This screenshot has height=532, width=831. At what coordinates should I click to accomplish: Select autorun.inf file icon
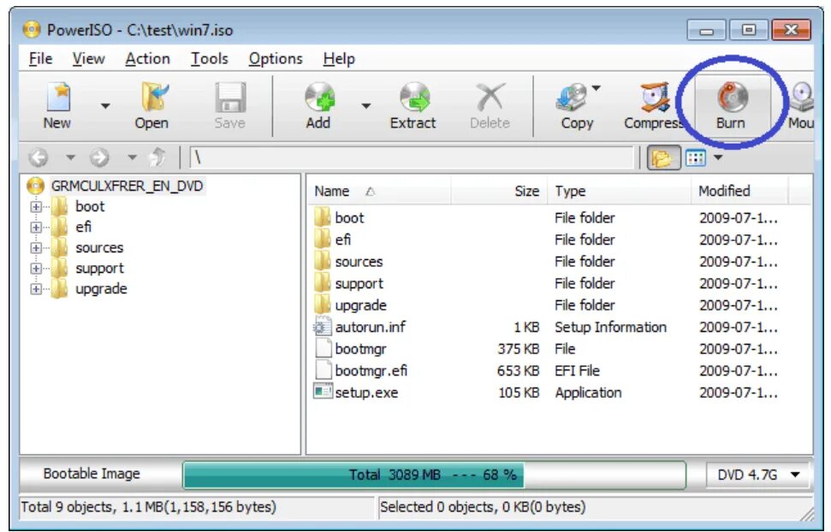coord(323,327)
